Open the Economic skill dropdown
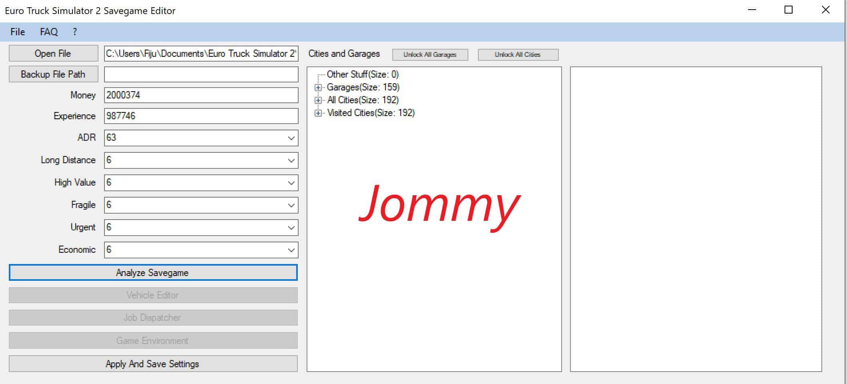Viewport: 847px width, 384px height. coord(291,250)
